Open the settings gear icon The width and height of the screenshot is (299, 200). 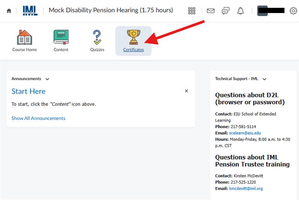pyautogui.click(x=293, y=11)
